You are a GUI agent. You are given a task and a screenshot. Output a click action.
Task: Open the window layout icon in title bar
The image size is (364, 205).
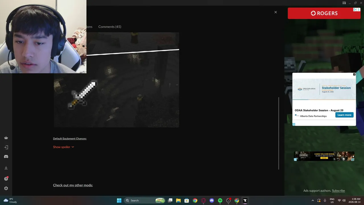tap(344, 3)
